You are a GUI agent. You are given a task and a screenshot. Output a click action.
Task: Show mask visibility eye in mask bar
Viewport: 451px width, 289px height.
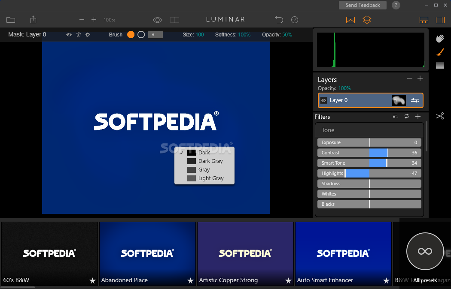click(x=69, y=35)
